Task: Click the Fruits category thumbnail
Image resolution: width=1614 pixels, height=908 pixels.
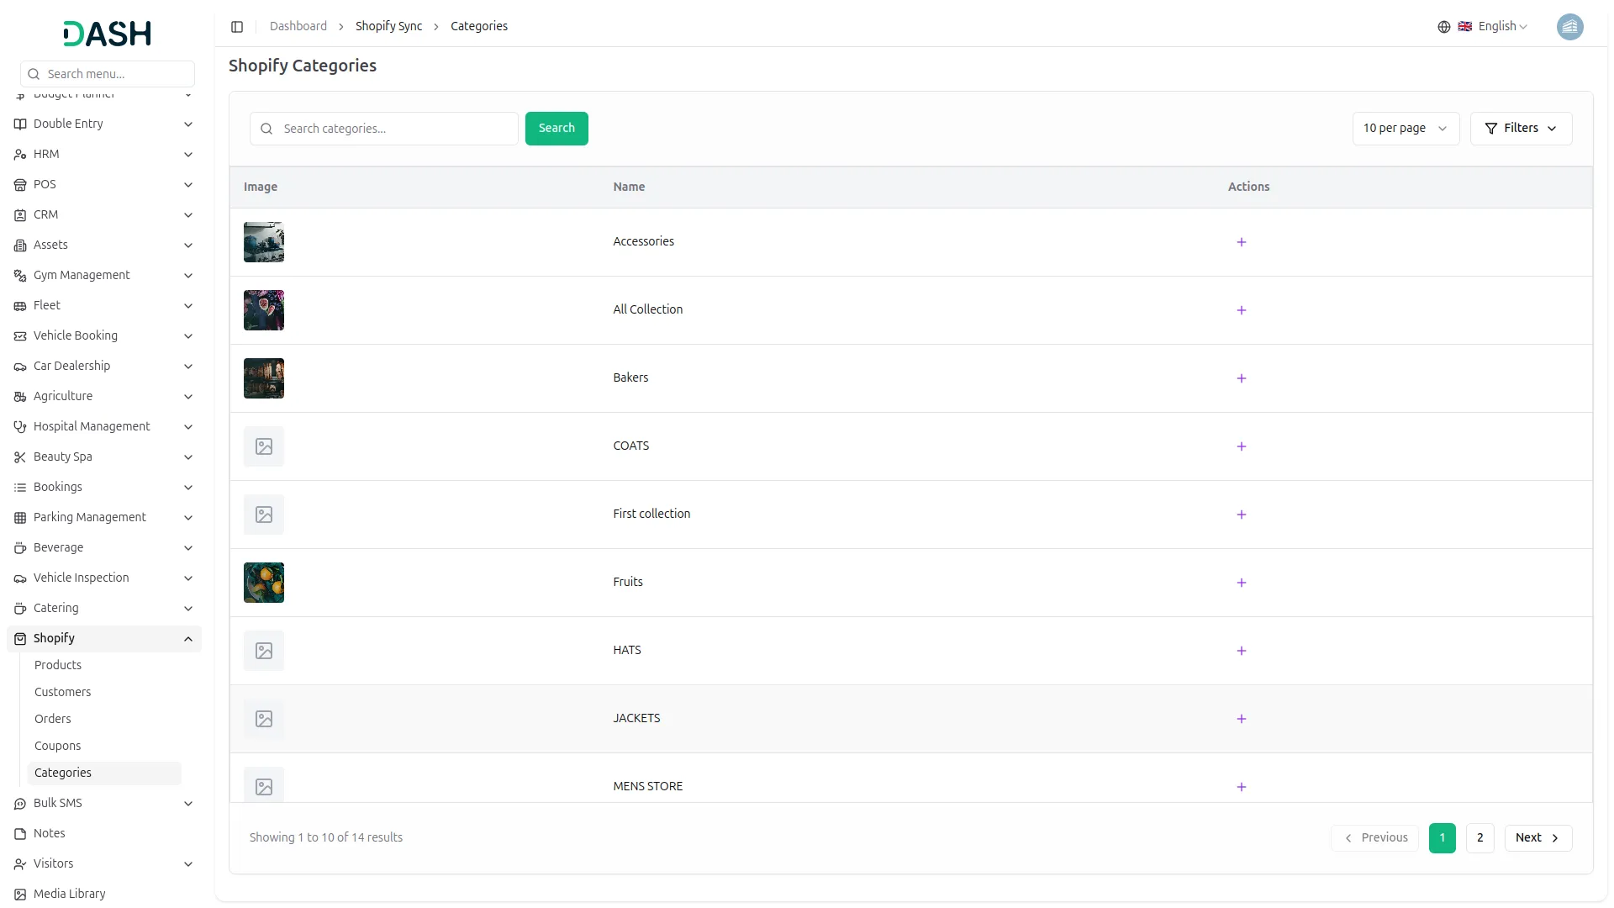Action: (x=263, y=582)
